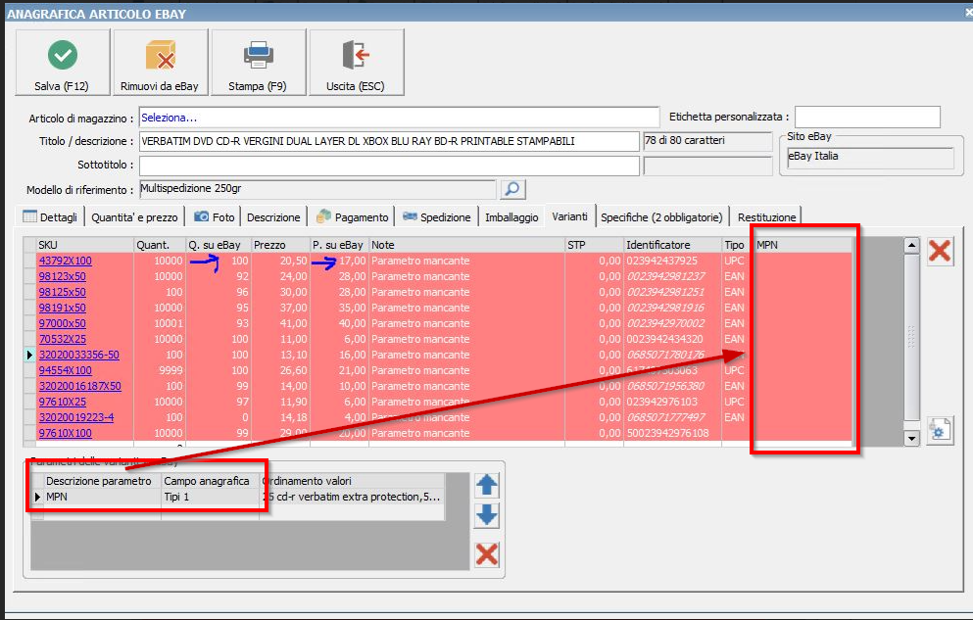Viewport: 973px width, 620px height.
Task: Click the Prezzo column header
Action: click(280, 245)
